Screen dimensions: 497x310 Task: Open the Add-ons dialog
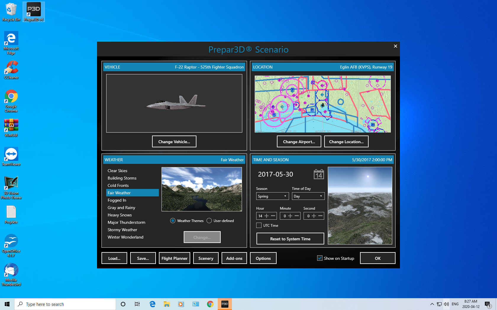[234, 258]
